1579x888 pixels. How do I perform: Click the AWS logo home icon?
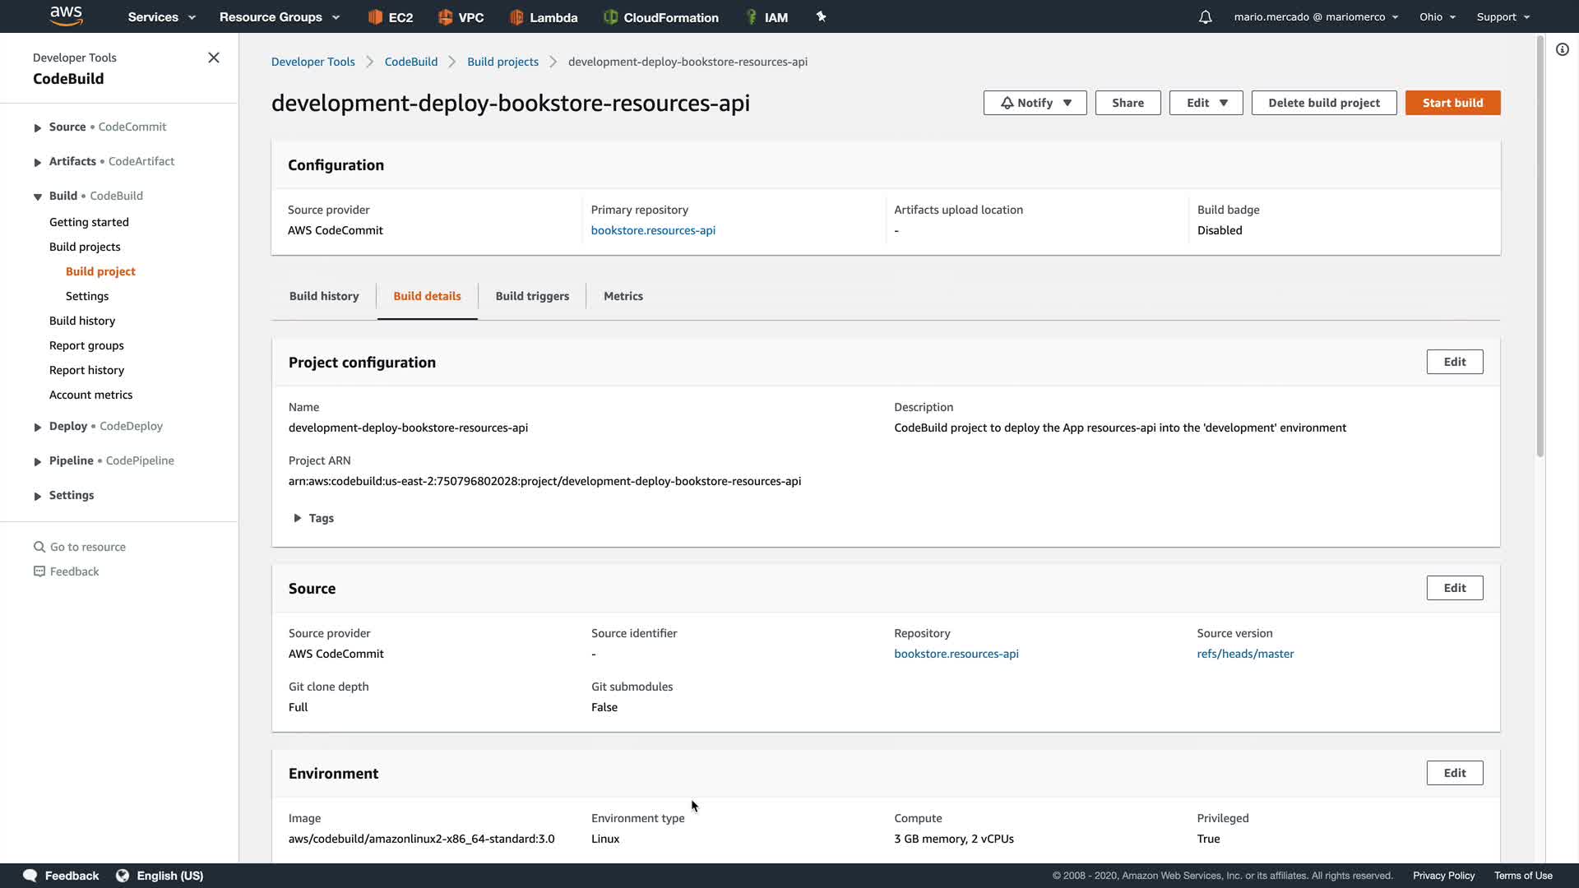click(x=66, y=16)
